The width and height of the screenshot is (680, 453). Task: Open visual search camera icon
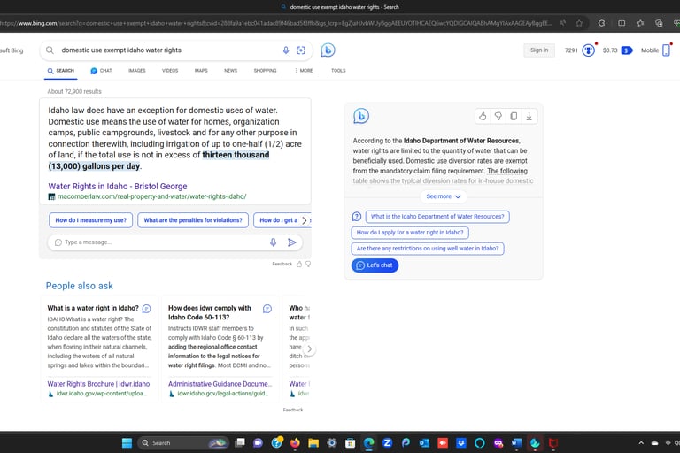click(x=300, y=50)
